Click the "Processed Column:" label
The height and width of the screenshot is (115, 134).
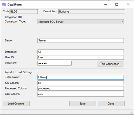click(x=16, y=88)
